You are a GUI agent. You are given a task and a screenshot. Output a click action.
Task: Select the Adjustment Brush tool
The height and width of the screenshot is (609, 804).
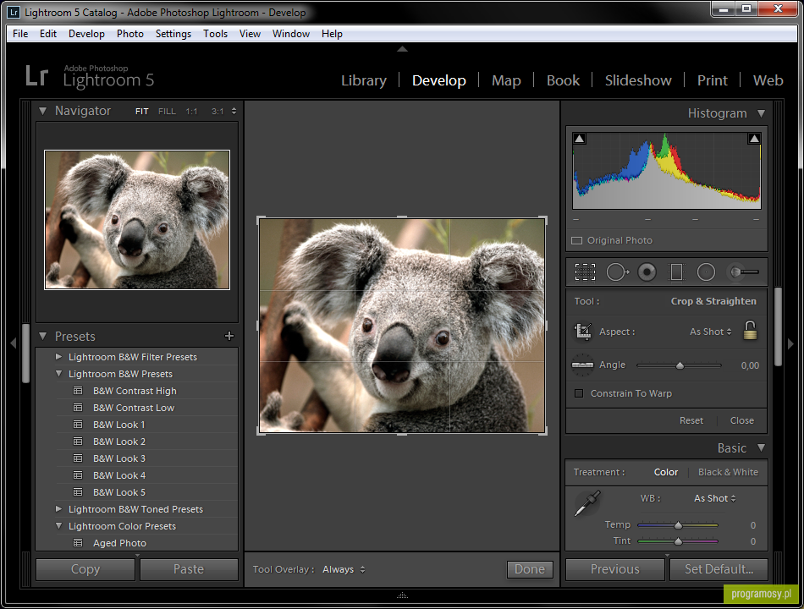(x=743, y=272)
